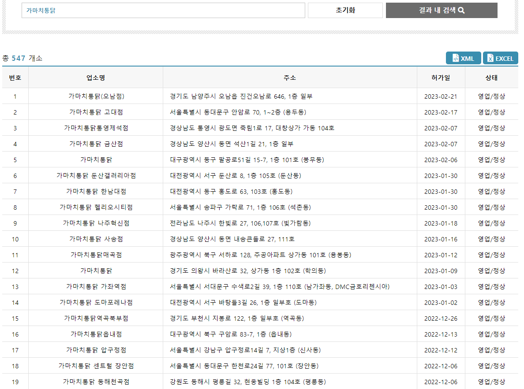Click address 대전광역시 서구 배탕들3길 26
The image size is (524, 389).
pos(243,303)
